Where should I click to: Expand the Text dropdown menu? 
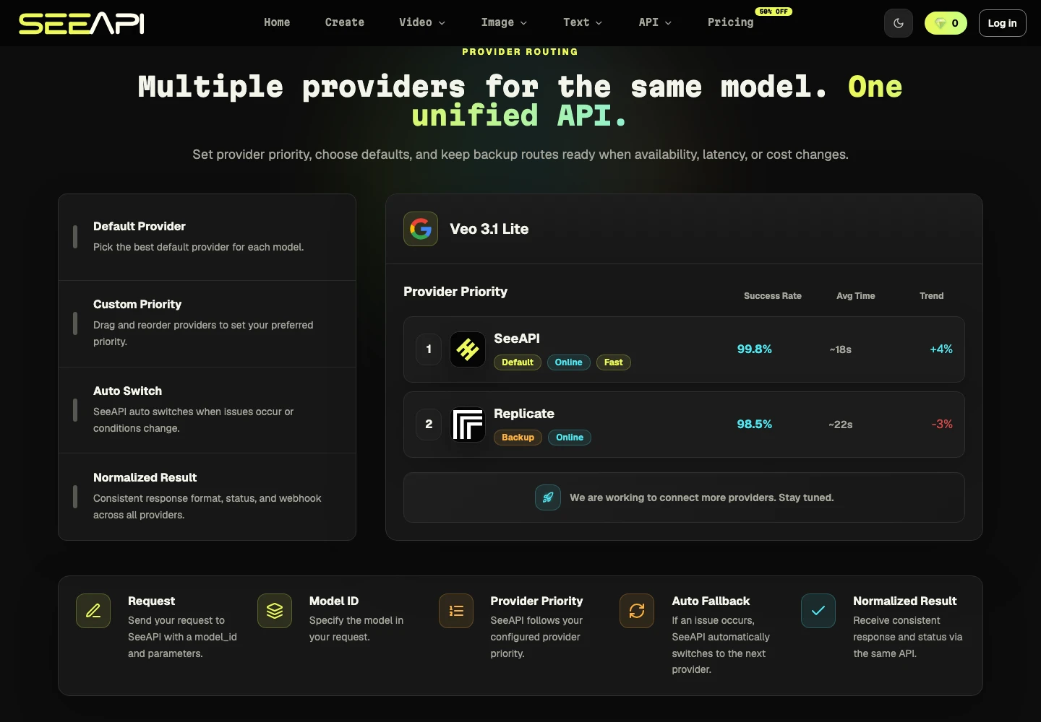[x=583, y=22]
